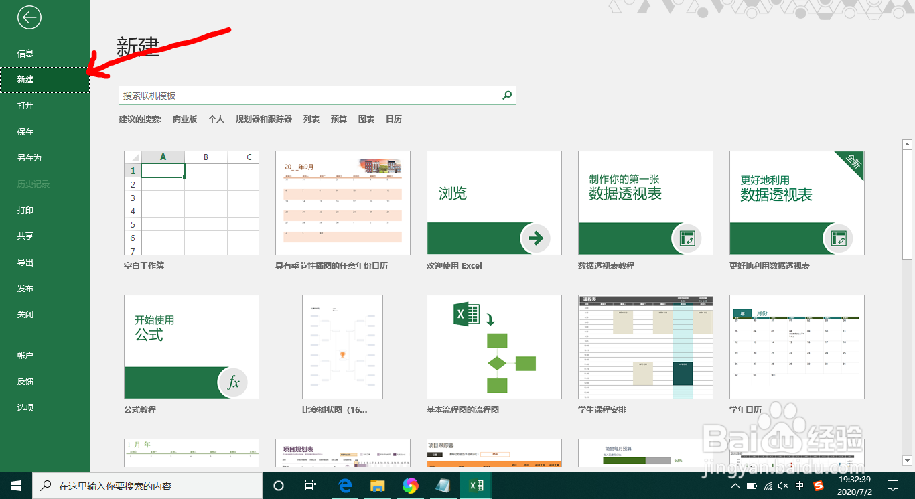Select the 公式 formula tutorial template
Image resolution: width=915 pixels, height=499 pixels.
(192, 346)
